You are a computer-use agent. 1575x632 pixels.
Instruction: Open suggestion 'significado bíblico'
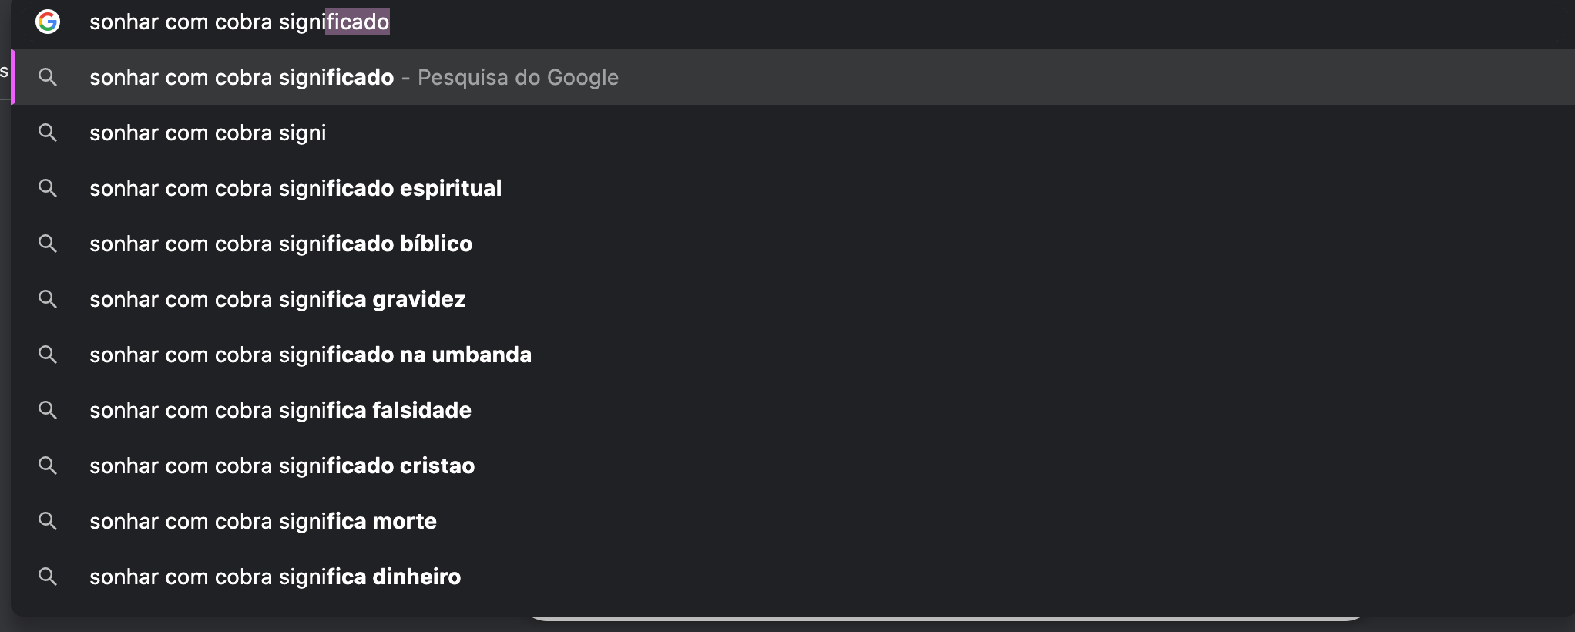[x=794, y=244]
